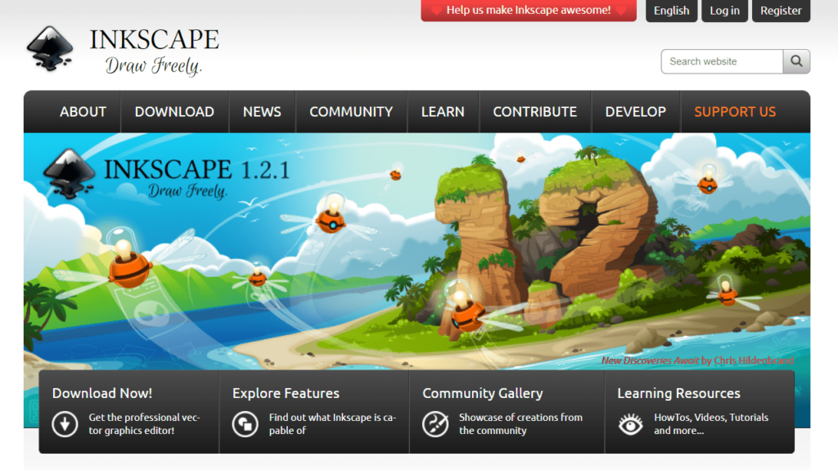Open the English language selector

pos(671,11)
